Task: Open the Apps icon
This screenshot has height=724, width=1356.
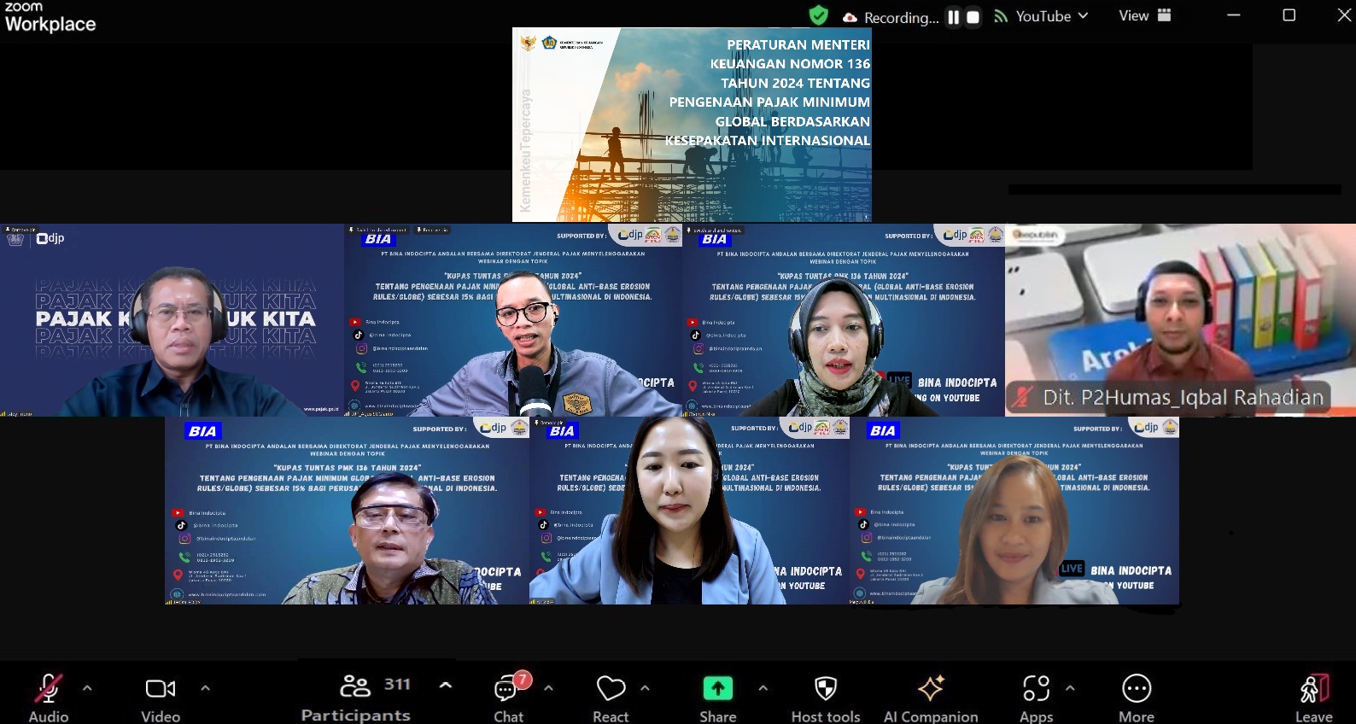Action: (x=1036, y=688)
